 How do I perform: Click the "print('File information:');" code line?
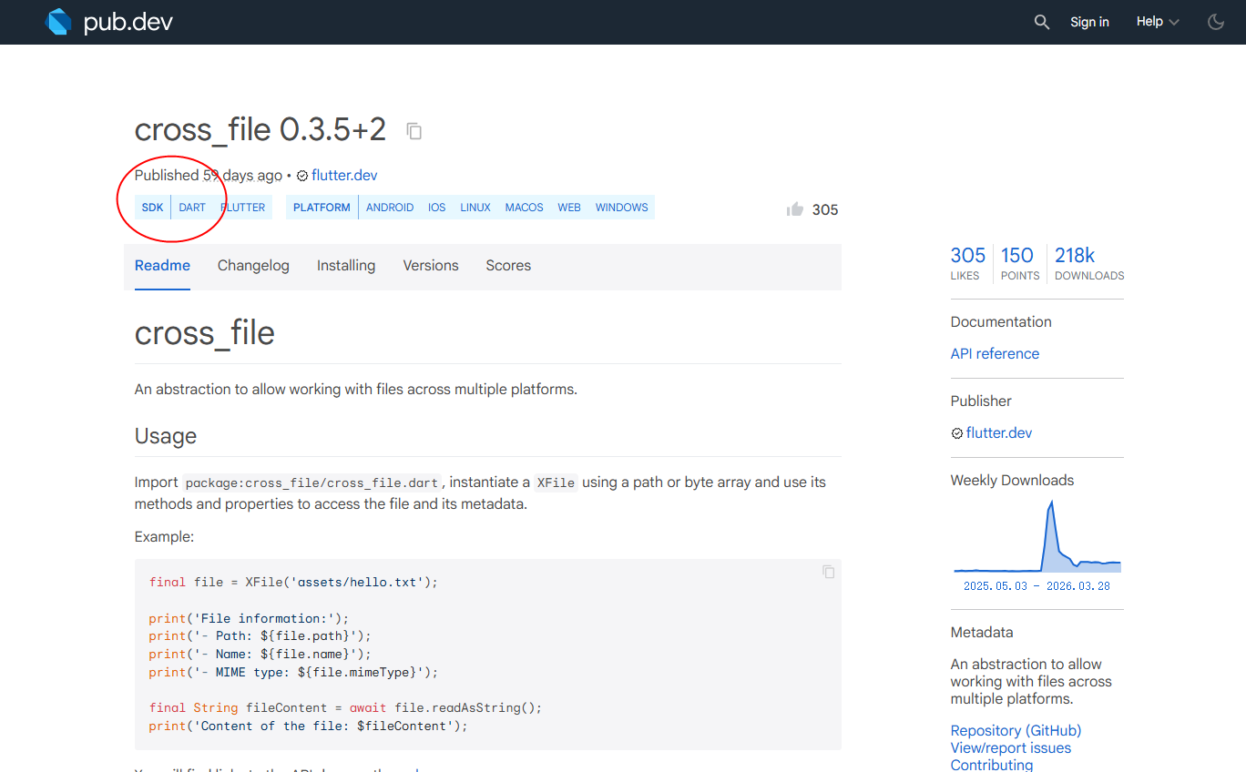coord(250,618)
